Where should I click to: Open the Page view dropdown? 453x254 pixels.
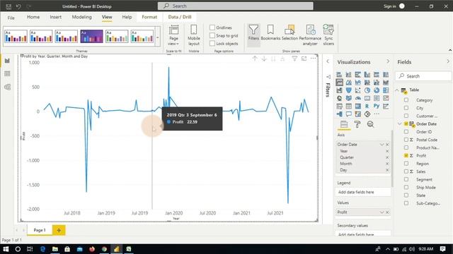pyautogui.click(x=173, y=35)
